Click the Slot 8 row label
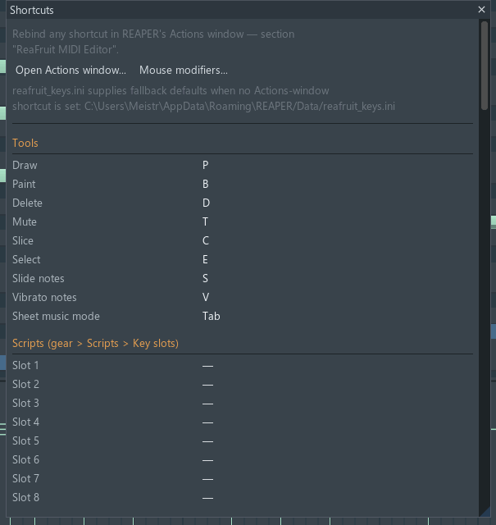 pos(25,498)
